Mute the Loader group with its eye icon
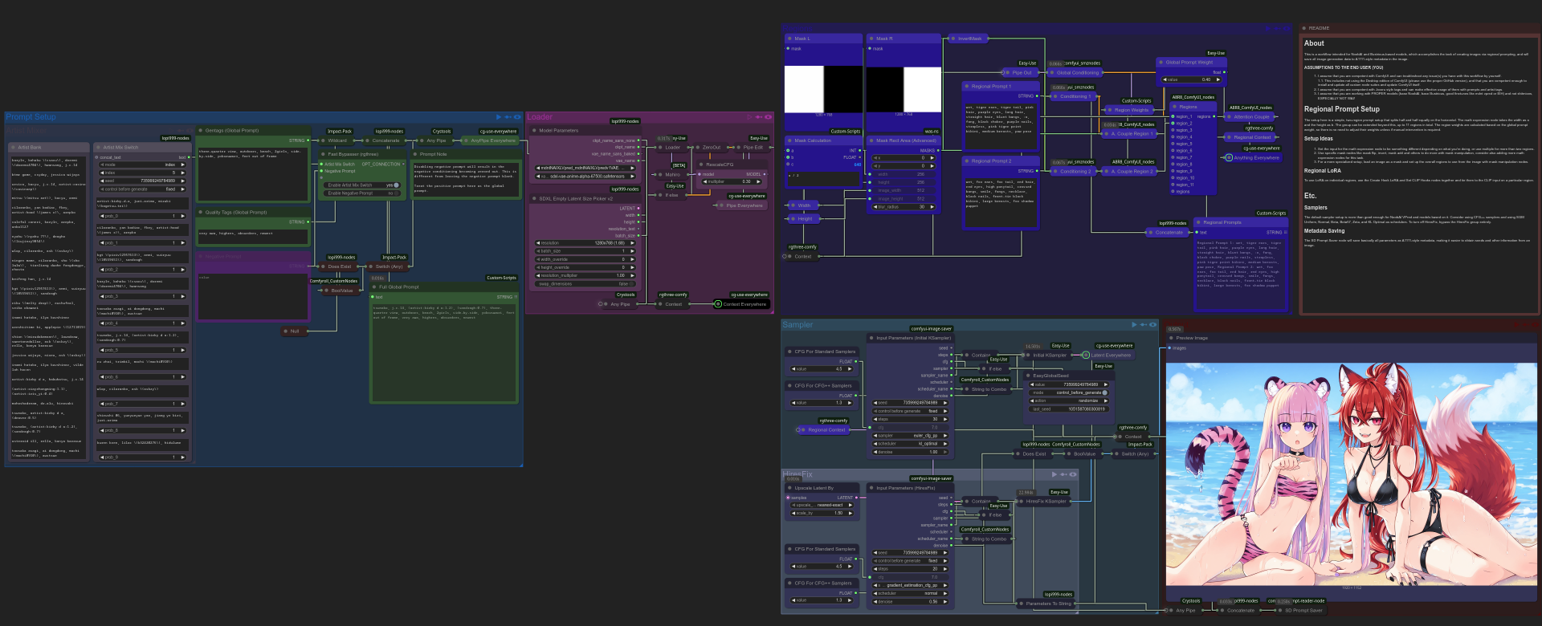This screenshot has height=626, width=1542. click(769, 117)
